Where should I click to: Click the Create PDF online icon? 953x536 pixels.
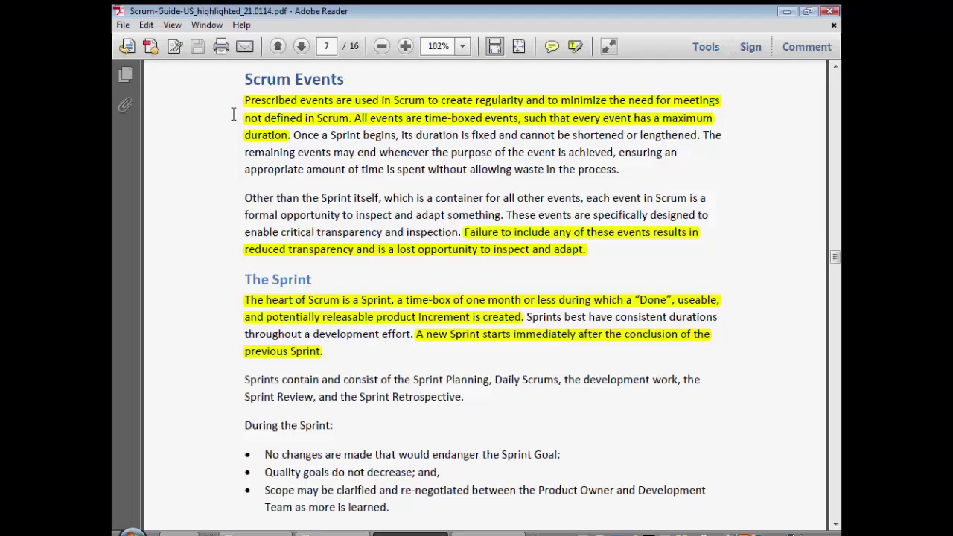(150, 46)
